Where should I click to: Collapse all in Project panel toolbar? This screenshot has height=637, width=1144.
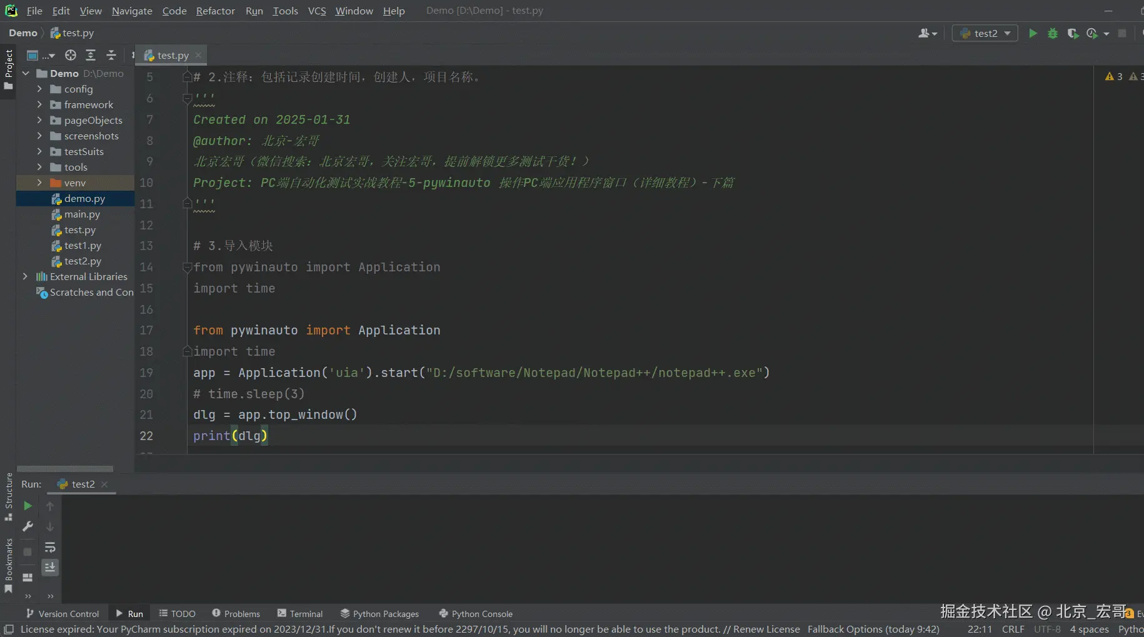click(111, 55)
